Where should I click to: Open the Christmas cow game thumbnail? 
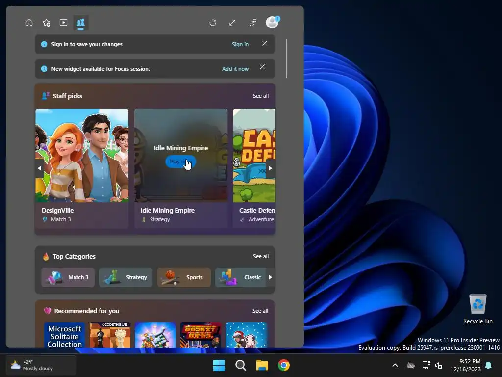coord(246,335)
